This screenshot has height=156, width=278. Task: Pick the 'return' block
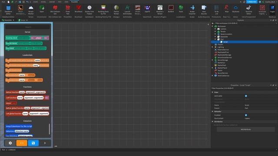pos(11,103)
